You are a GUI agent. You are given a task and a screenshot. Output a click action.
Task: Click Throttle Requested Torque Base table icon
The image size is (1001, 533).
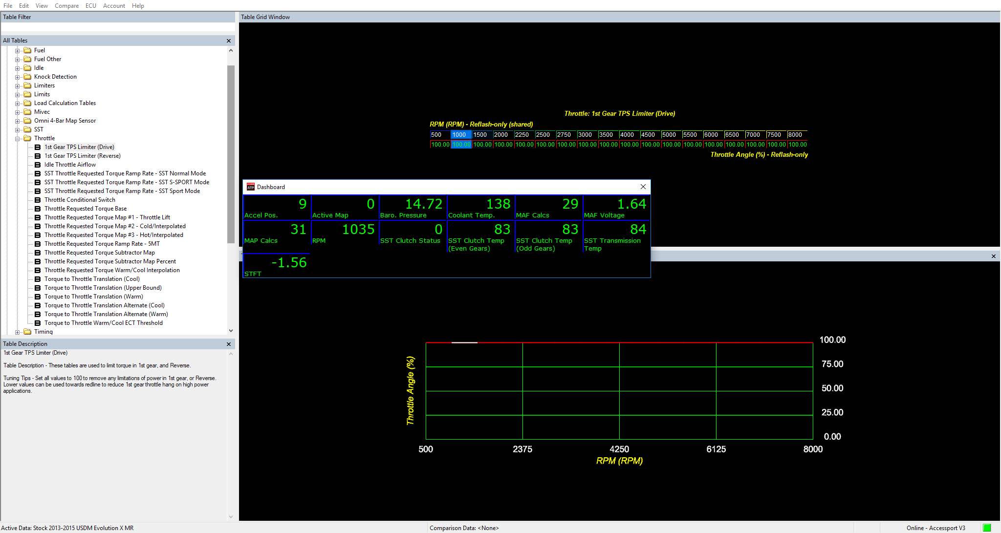click(38, 209)
